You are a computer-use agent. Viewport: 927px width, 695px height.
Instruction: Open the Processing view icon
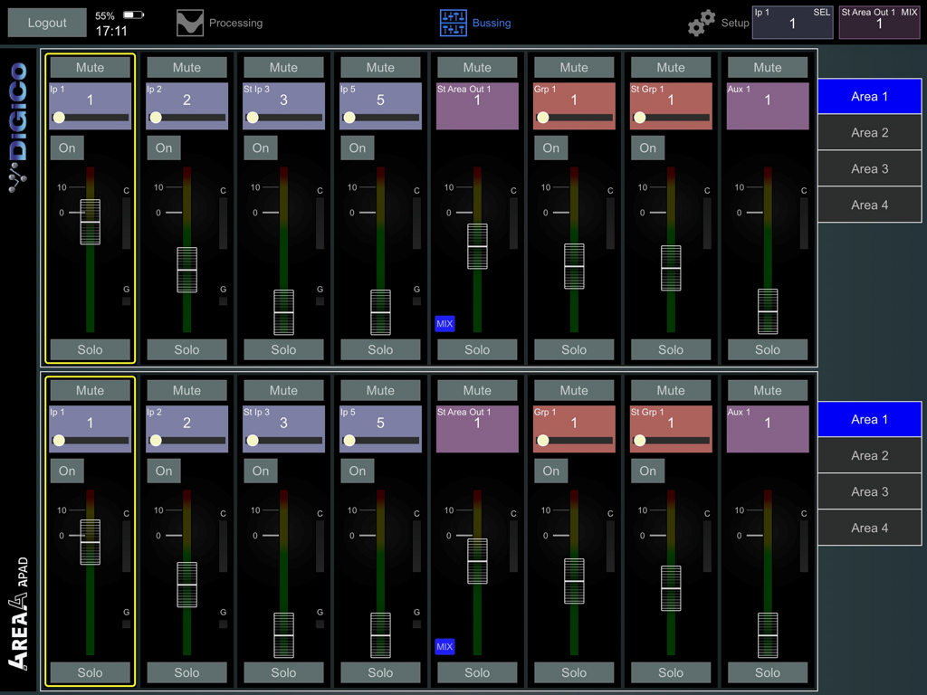pos(190,23)
